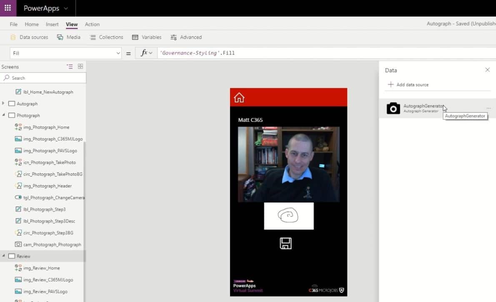Open the Action menu tab
This screenshot has height=302, width=496.
click(92, 24)
